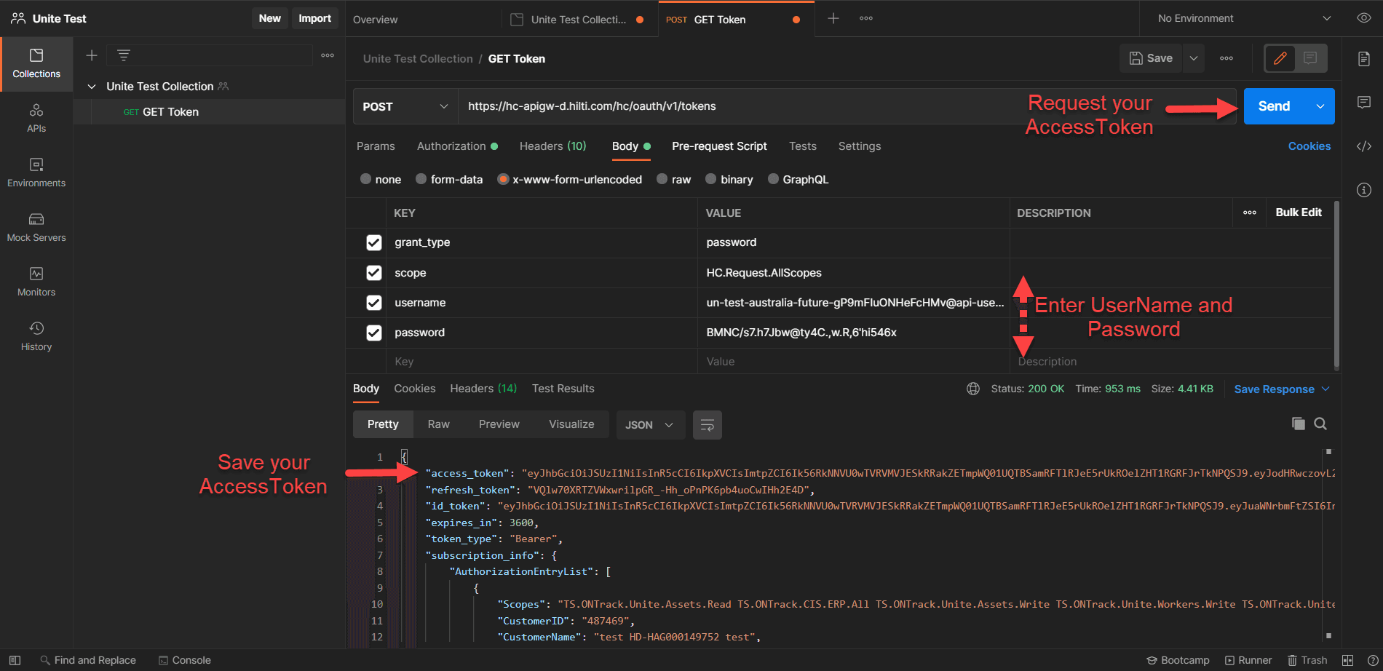This screenshot has height=671, width=1383.
Task: Open the response Test Results tab
Action: point(563,389)
